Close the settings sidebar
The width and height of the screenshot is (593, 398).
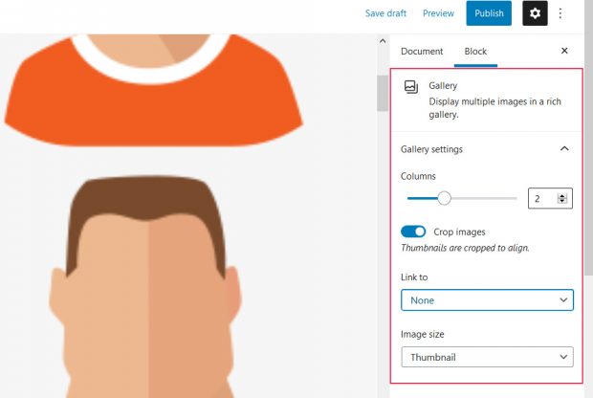point(564,51)
